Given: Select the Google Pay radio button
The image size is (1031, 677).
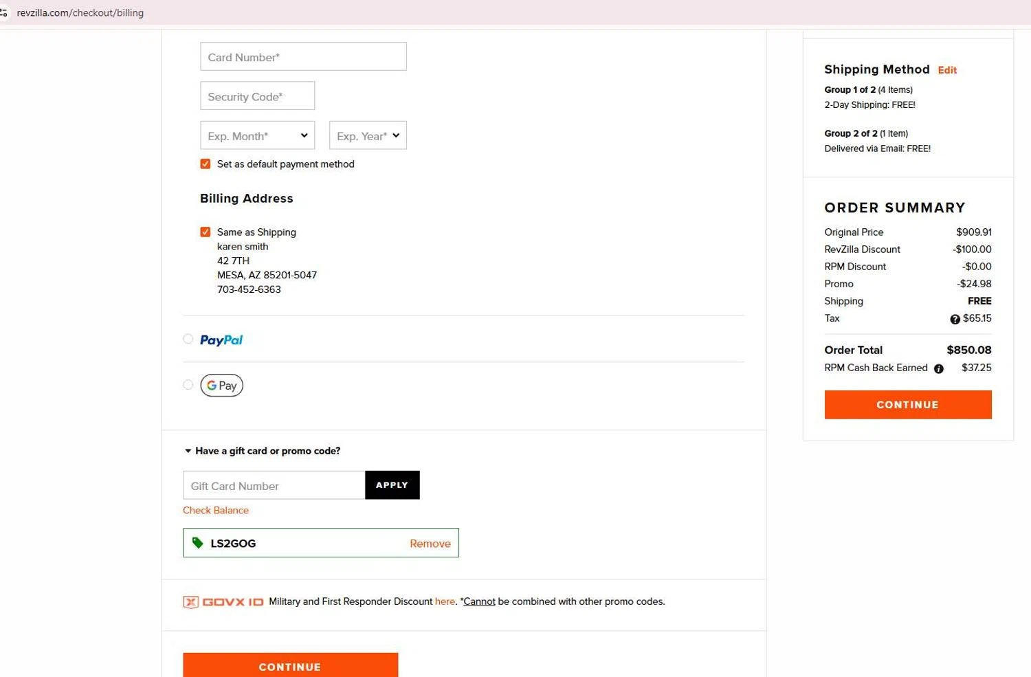Looking at the screenshot, I should pyautogui.click(x=188, y=385).
